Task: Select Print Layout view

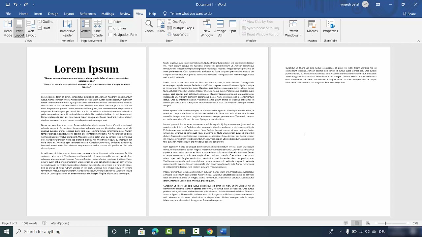Action: (x=19, y=29)
